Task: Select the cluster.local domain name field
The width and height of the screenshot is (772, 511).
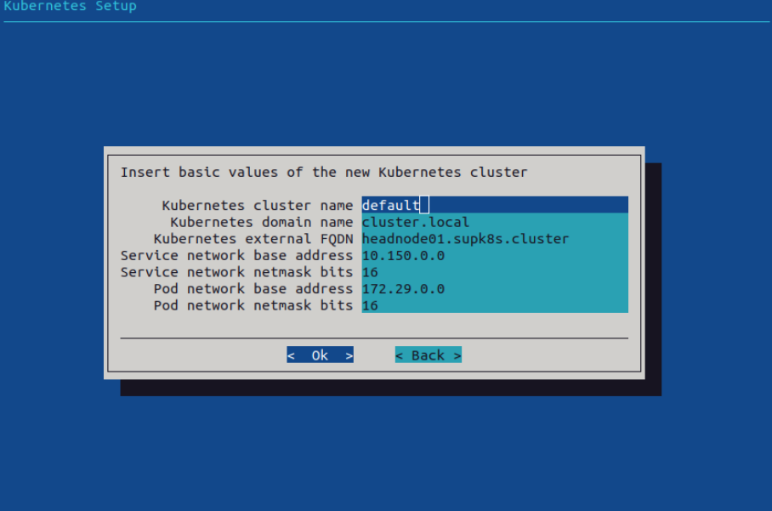Action: 495,222
